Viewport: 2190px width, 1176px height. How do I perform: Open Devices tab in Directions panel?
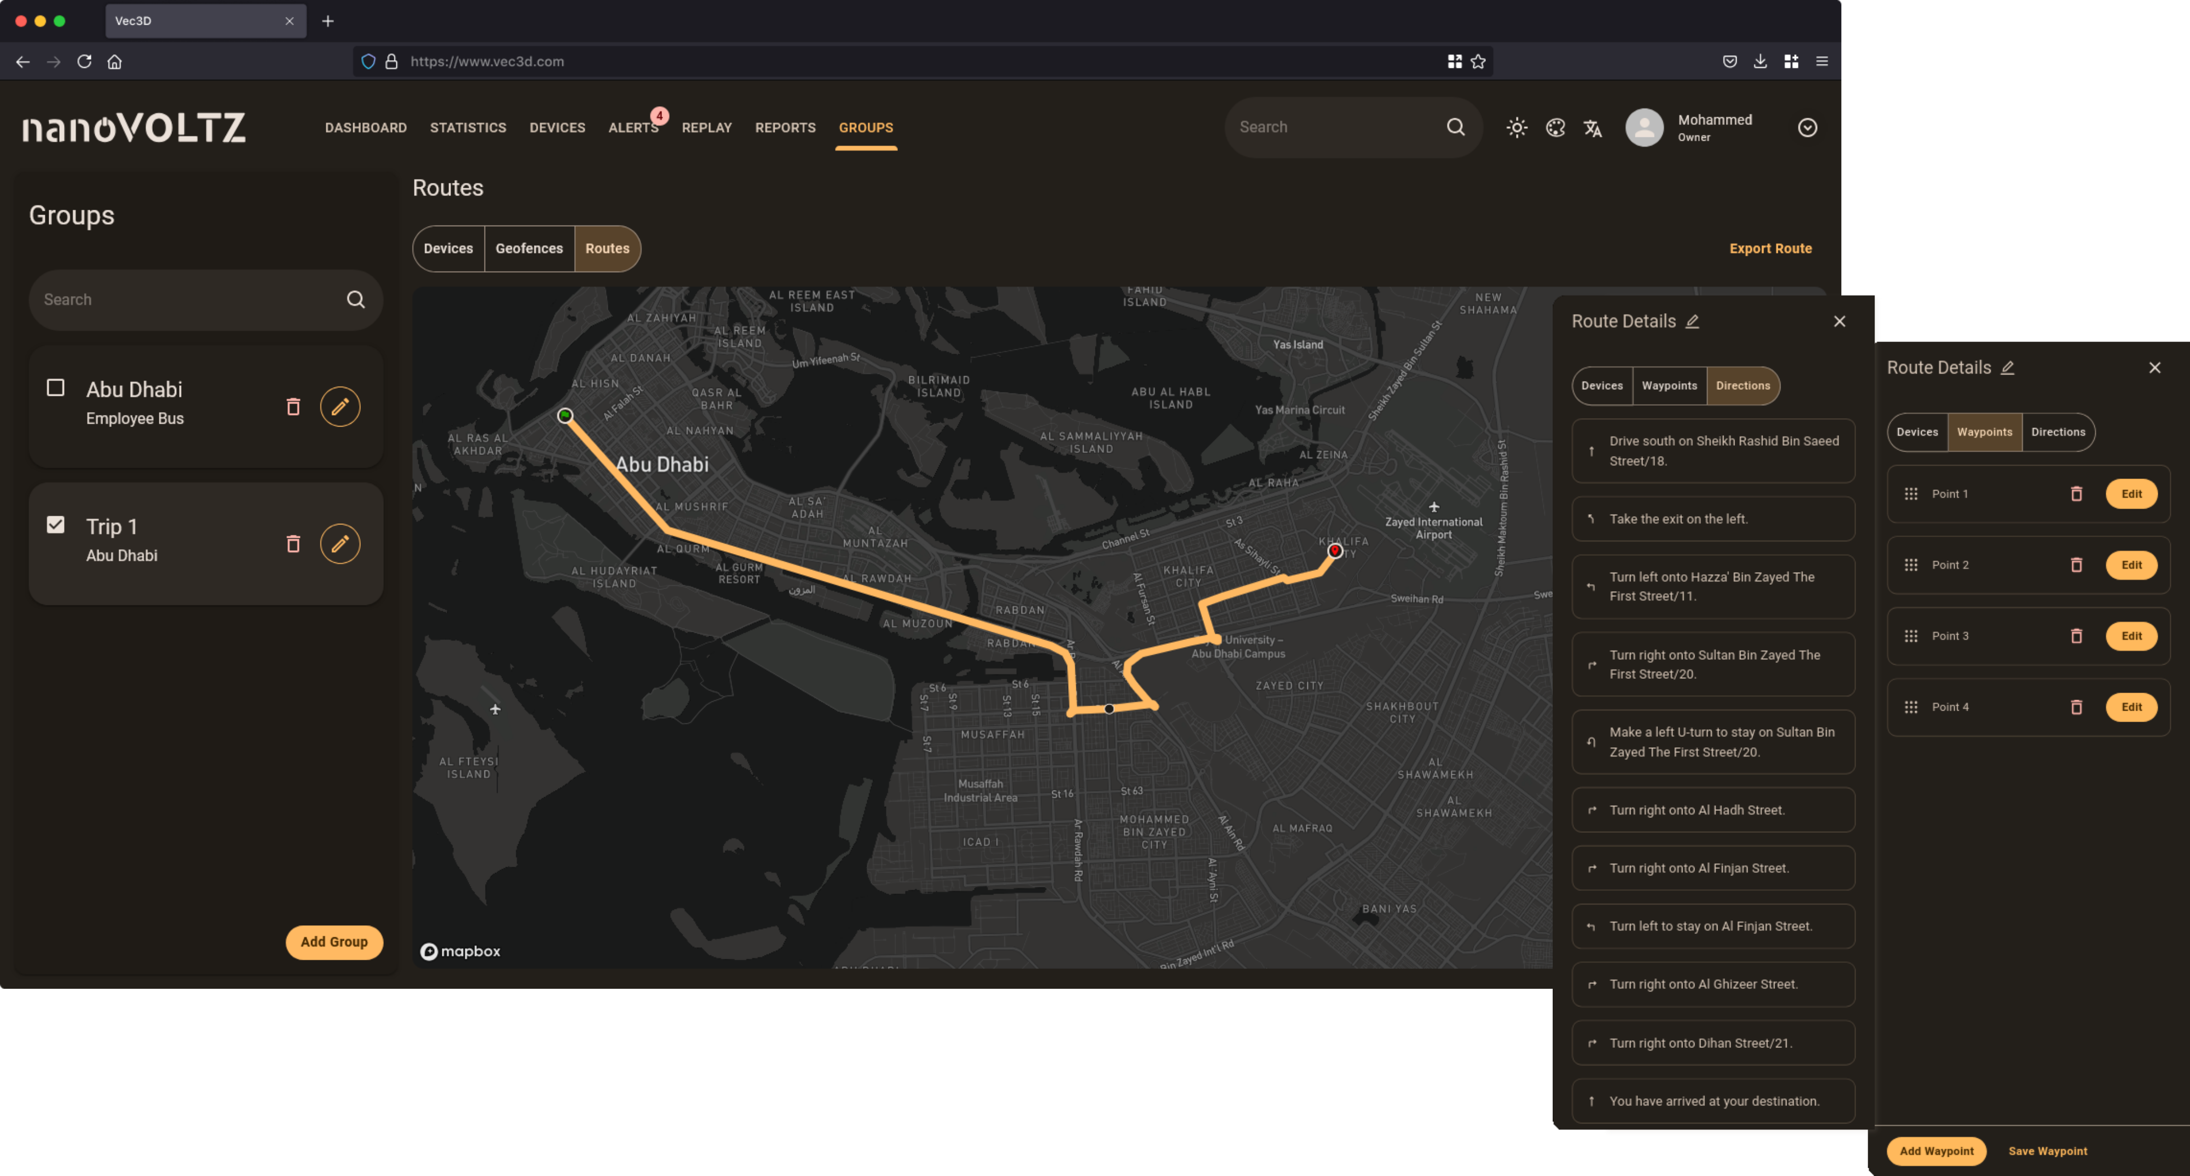click(x=1601, y=385)
